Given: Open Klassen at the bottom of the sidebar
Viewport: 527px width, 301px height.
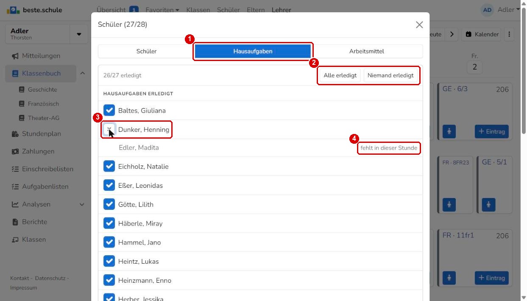Looking at the screenshot, I should click(34, 240).
